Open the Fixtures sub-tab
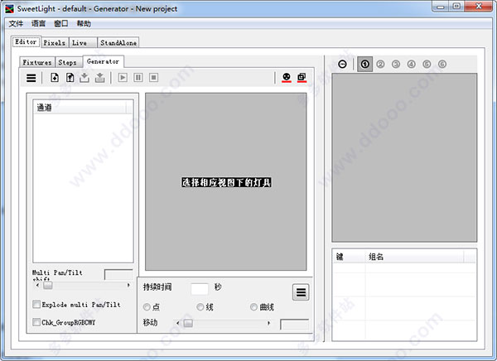Viewport: 497px width, 361px height. (x=37, y=62)
